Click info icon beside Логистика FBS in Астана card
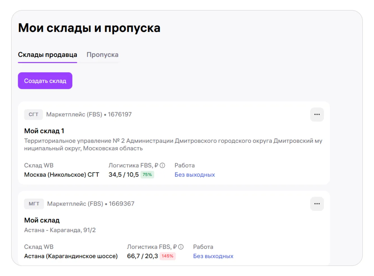This screenshot has width=374, height=276. coord(181,247)
